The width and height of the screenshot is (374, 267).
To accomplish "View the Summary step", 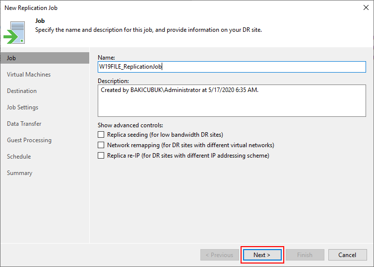I will [x=19, y=173].
